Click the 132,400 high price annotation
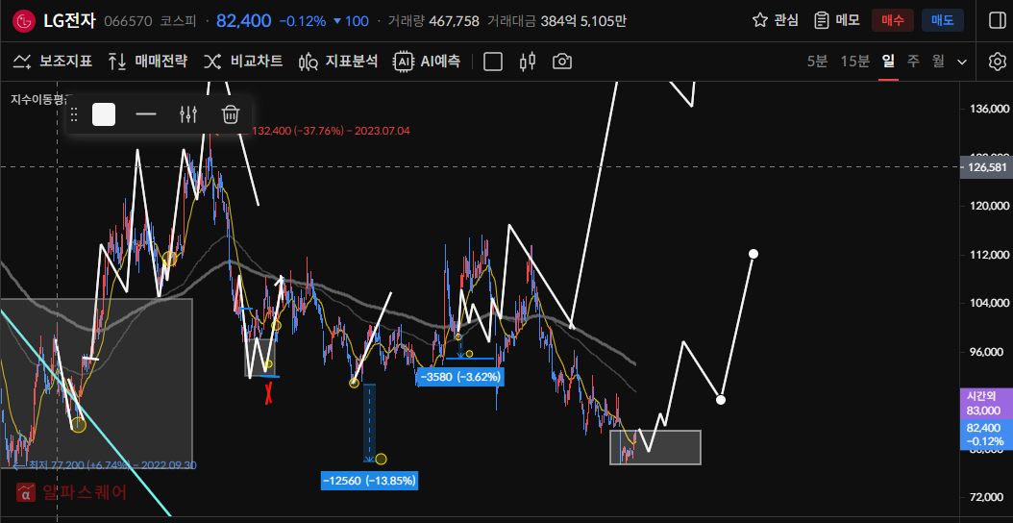The width and height of the screenshot is (1013, 523). pos(330,131)
